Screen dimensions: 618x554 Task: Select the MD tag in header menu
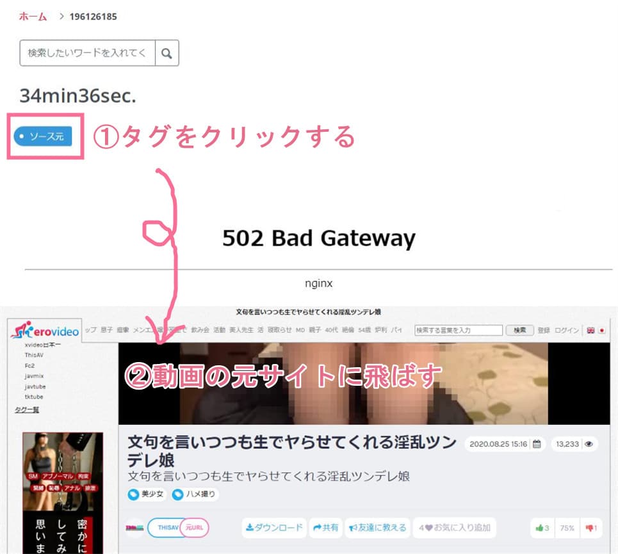pos(300,330)
